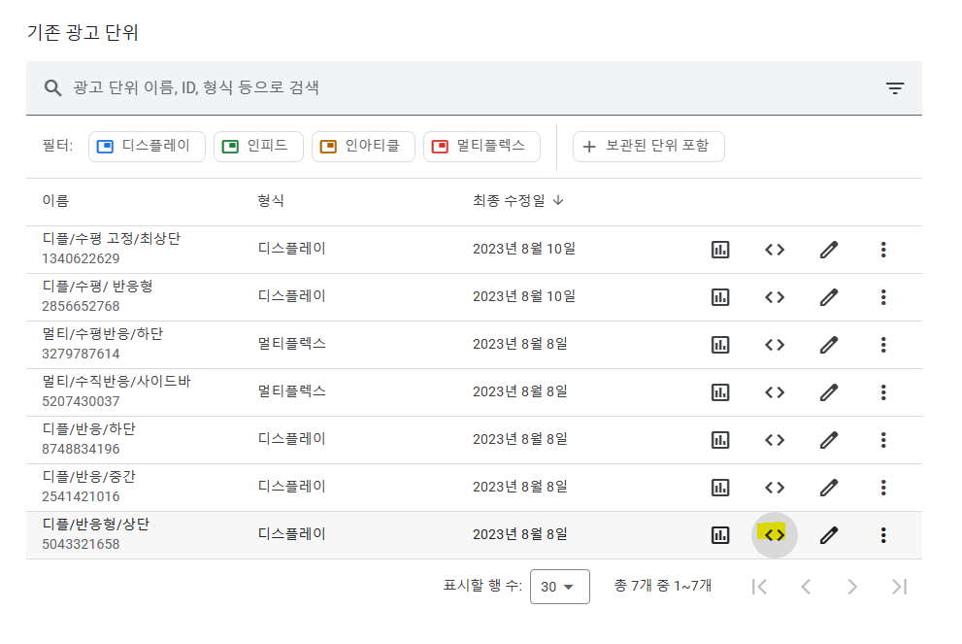
Task: Open the filter list icon in search bar
Action: point(895,88)
